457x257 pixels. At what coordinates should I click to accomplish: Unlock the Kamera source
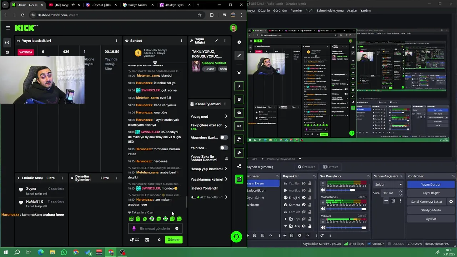tap(310, 205)
